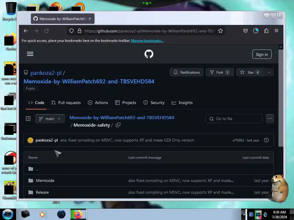Open the Star list dropdown arrow

click(x=269, y=72)
